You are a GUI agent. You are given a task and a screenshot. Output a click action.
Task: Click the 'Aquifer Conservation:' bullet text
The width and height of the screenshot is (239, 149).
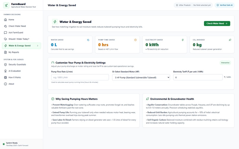[157, 105]
